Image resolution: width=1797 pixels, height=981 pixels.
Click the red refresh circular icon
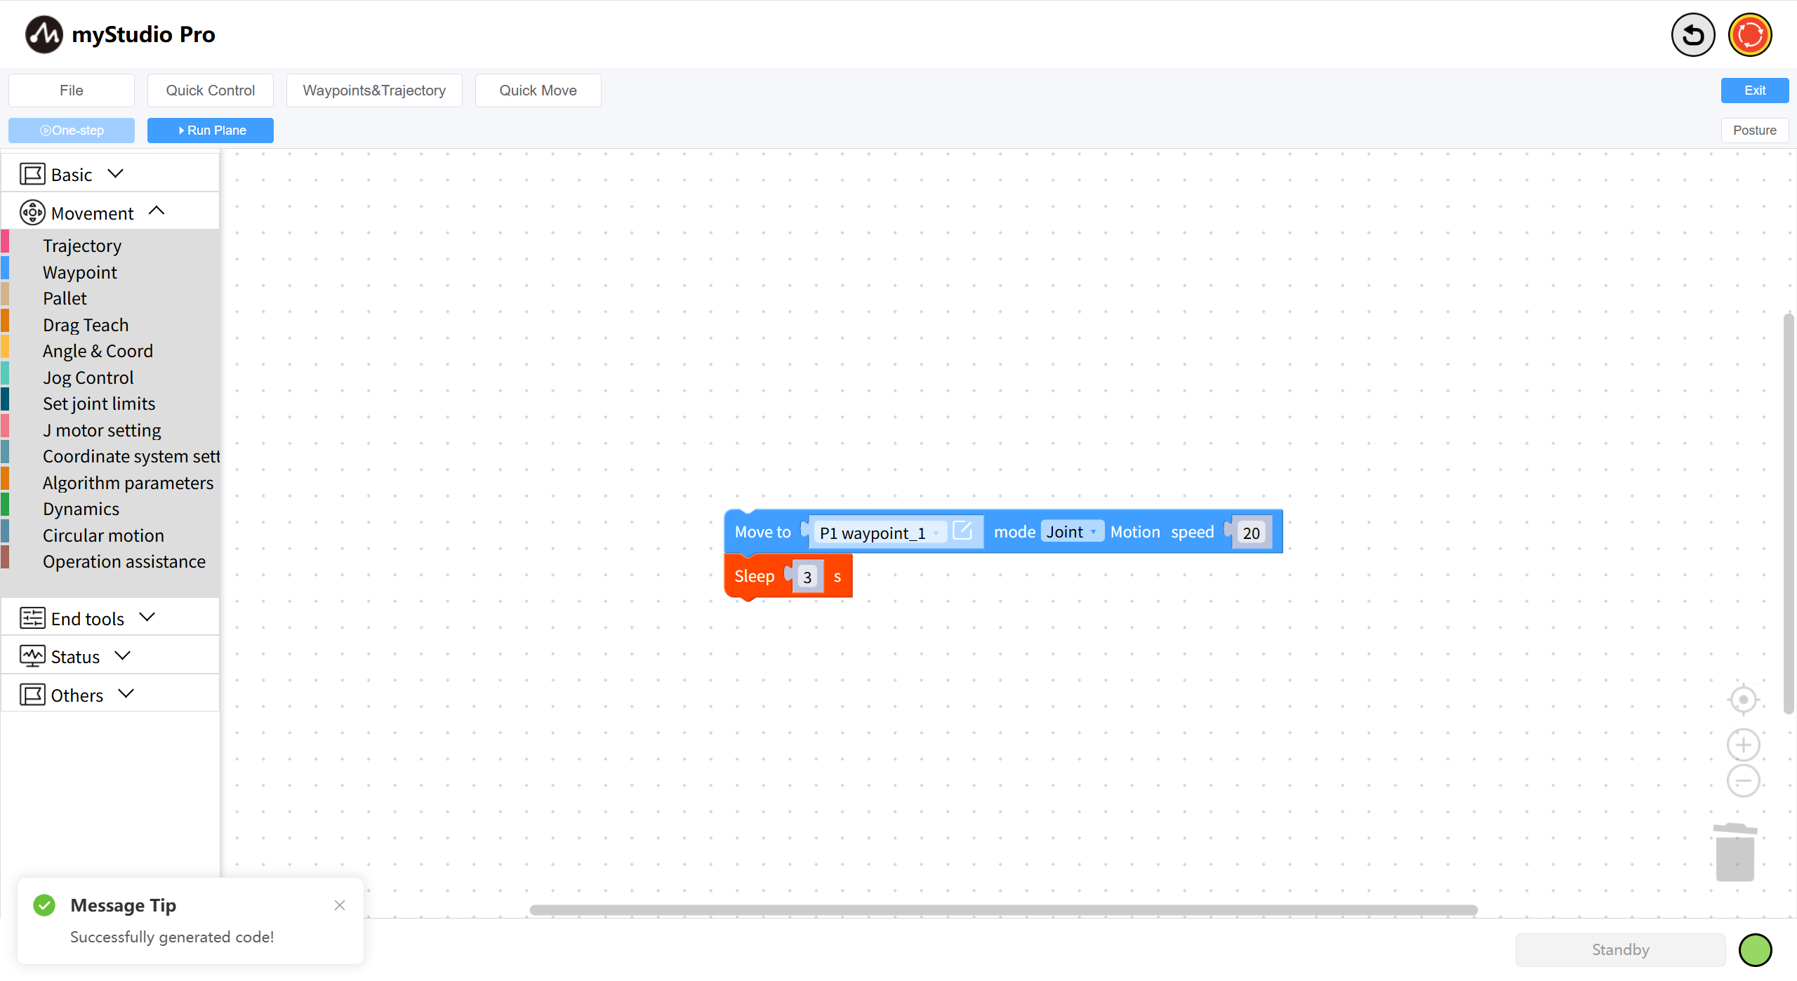pyautogui.click(x=1750, y=35)
